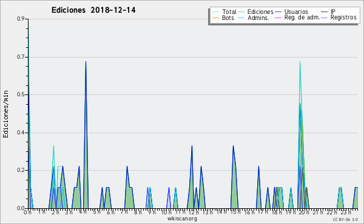Click the '13 h' hour label

tap(207, 212)
